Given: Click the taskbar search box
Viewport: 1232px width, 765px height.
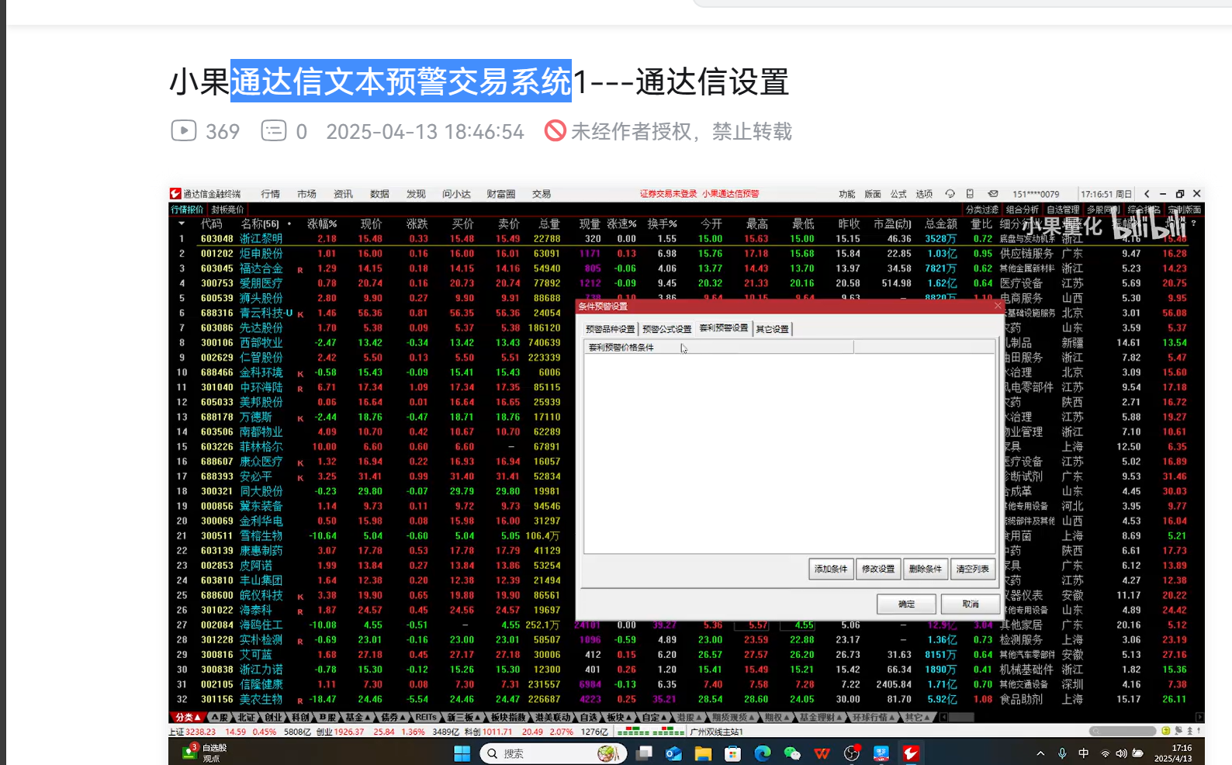Looking at the screenshot, I should tap(553, 753).
